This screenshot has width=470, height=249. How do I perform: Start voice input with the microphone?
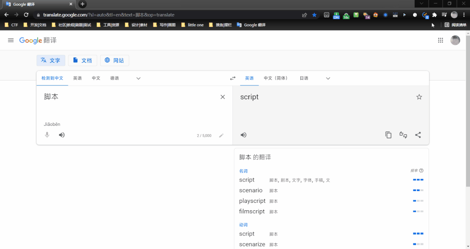coord(47,135)
